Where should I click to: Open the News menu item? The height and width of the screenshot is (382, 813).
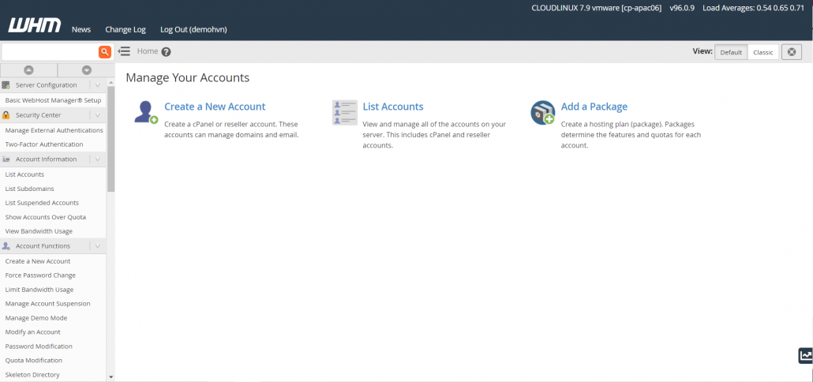pyautogui.click(x=81, y=29)
